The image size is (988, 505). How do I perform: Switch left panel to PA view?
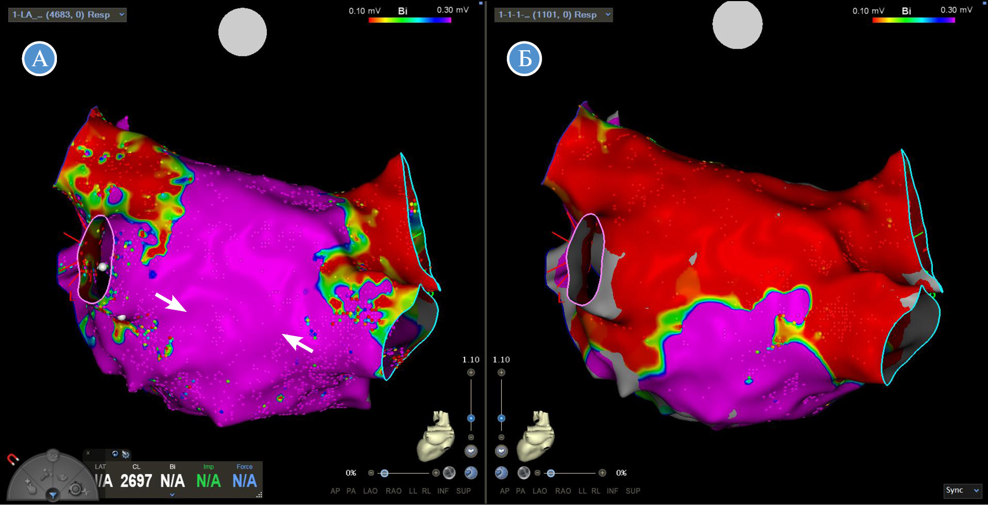[351, 491]
